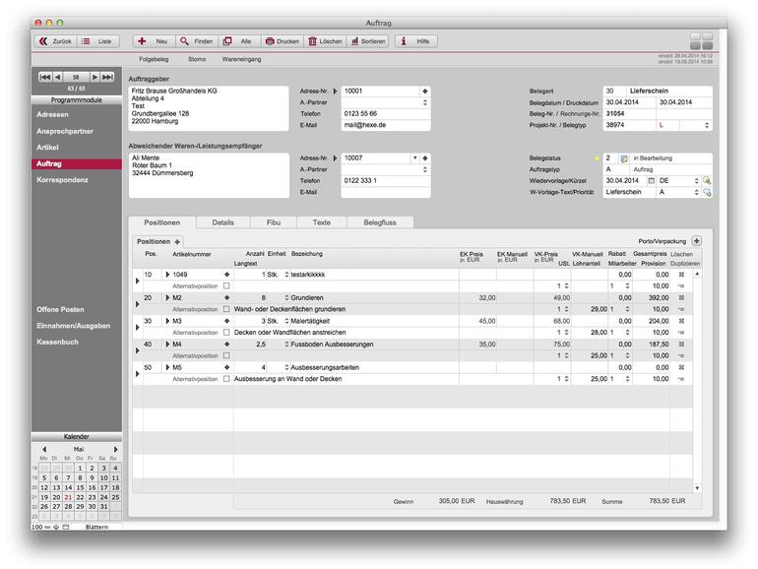Open Kassenbuch module
The height and width of the screenshot is (569, 758).
click(x=57, y=343)
